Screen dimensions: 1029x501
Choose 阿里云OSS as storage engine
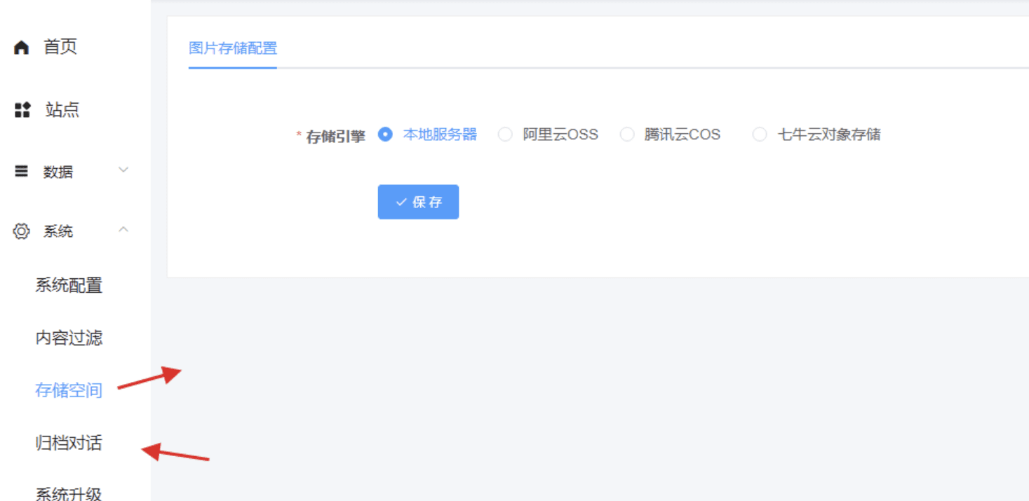pyautogui.click(x=505, y=135)
